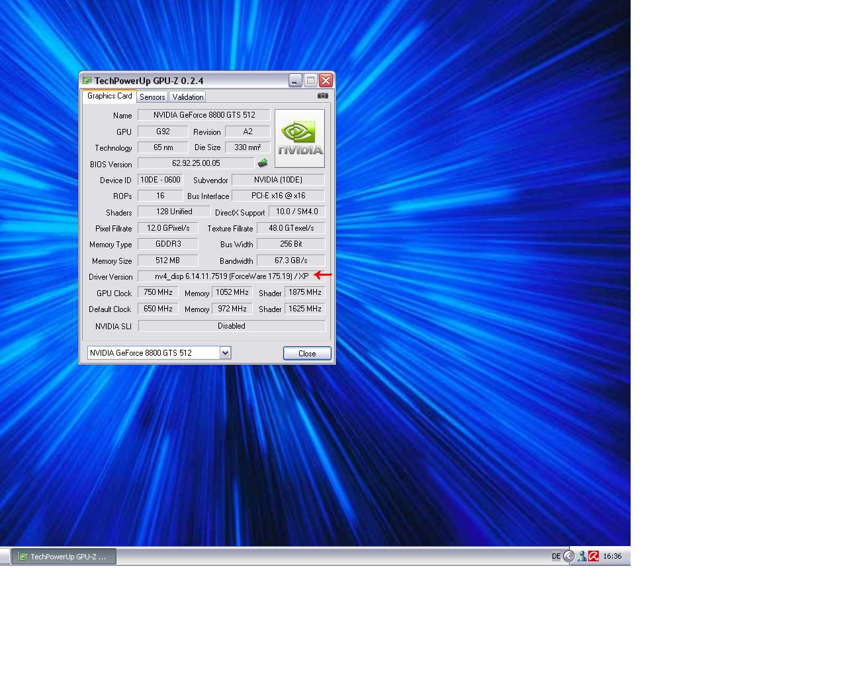Click the red X window close button
The height and width of the screenshot is (677, 847).
click(x=326, y=81)
